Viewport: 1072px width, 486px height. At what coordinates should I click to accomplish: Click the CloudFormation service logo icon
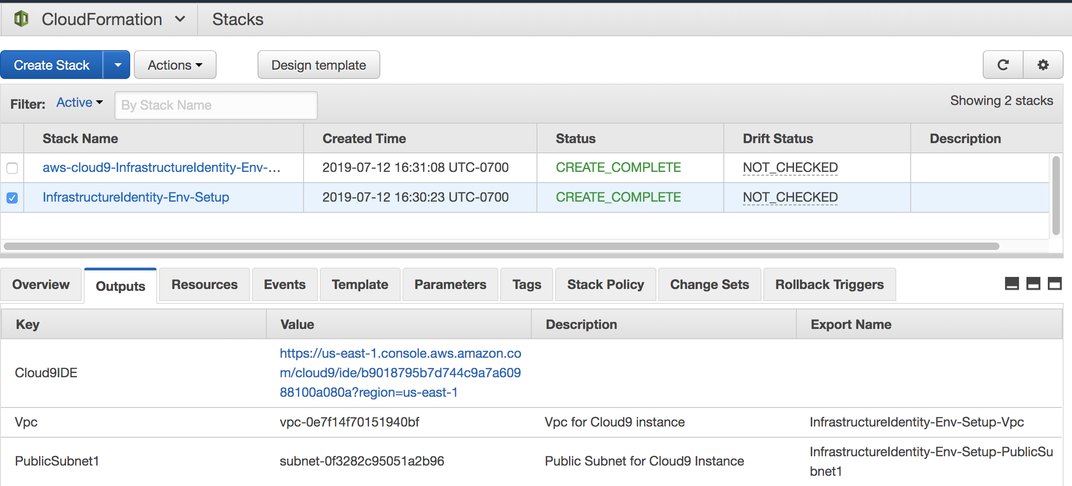(21, 19)
